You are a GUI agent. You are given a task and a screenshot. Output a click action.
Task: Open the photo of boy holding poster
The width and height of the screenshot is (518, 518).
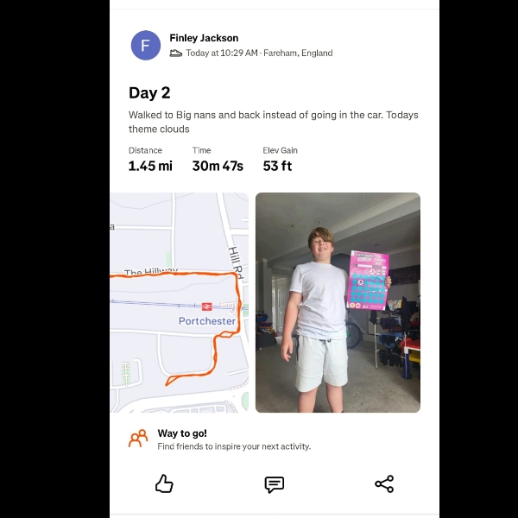tap(338, 302)
